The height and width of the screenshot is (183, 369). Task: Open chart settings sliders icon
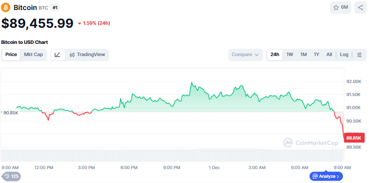tap(359, 55)
